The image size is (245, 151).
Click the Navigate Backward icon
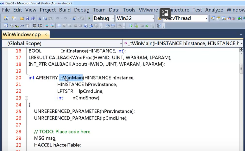[x=74, y=18]
